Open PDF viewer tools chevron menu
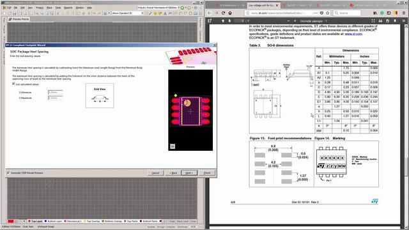This screenshot has height=230, width=409. [403, 21]
